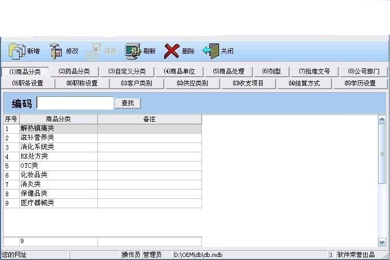This screenshot has width=390, height=260.
Task: Click the 序号 column header
Action: (x=11, y=119)
